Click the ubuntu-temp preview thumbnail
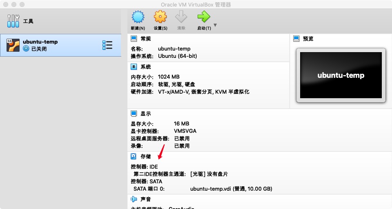Viewport: 392px width, 209px height. (341, 75)
